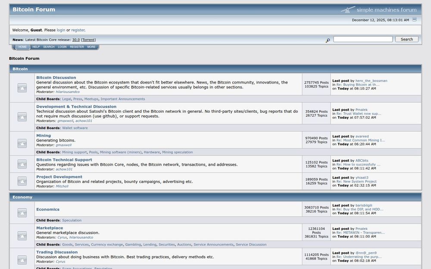Open hero_the_bossman's user profile

pyautogui.click(x=371, y=81)
